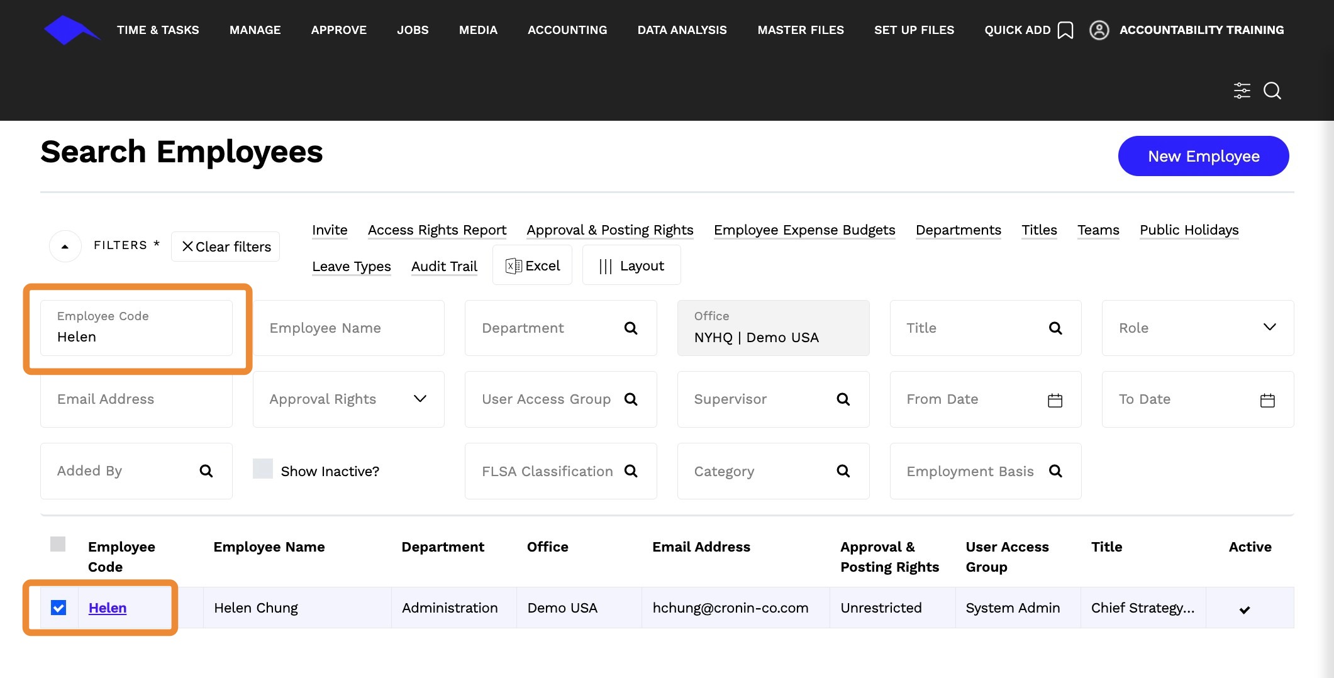Toggle the select-all header checkbox
Image resolution: width=1334 pixels, height=678 pixels.
click(58, 544)
